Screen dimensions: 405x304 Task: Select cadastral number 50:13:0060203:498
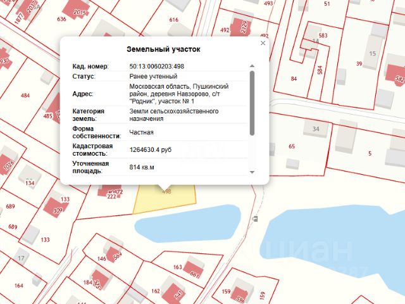coord(157,66)
